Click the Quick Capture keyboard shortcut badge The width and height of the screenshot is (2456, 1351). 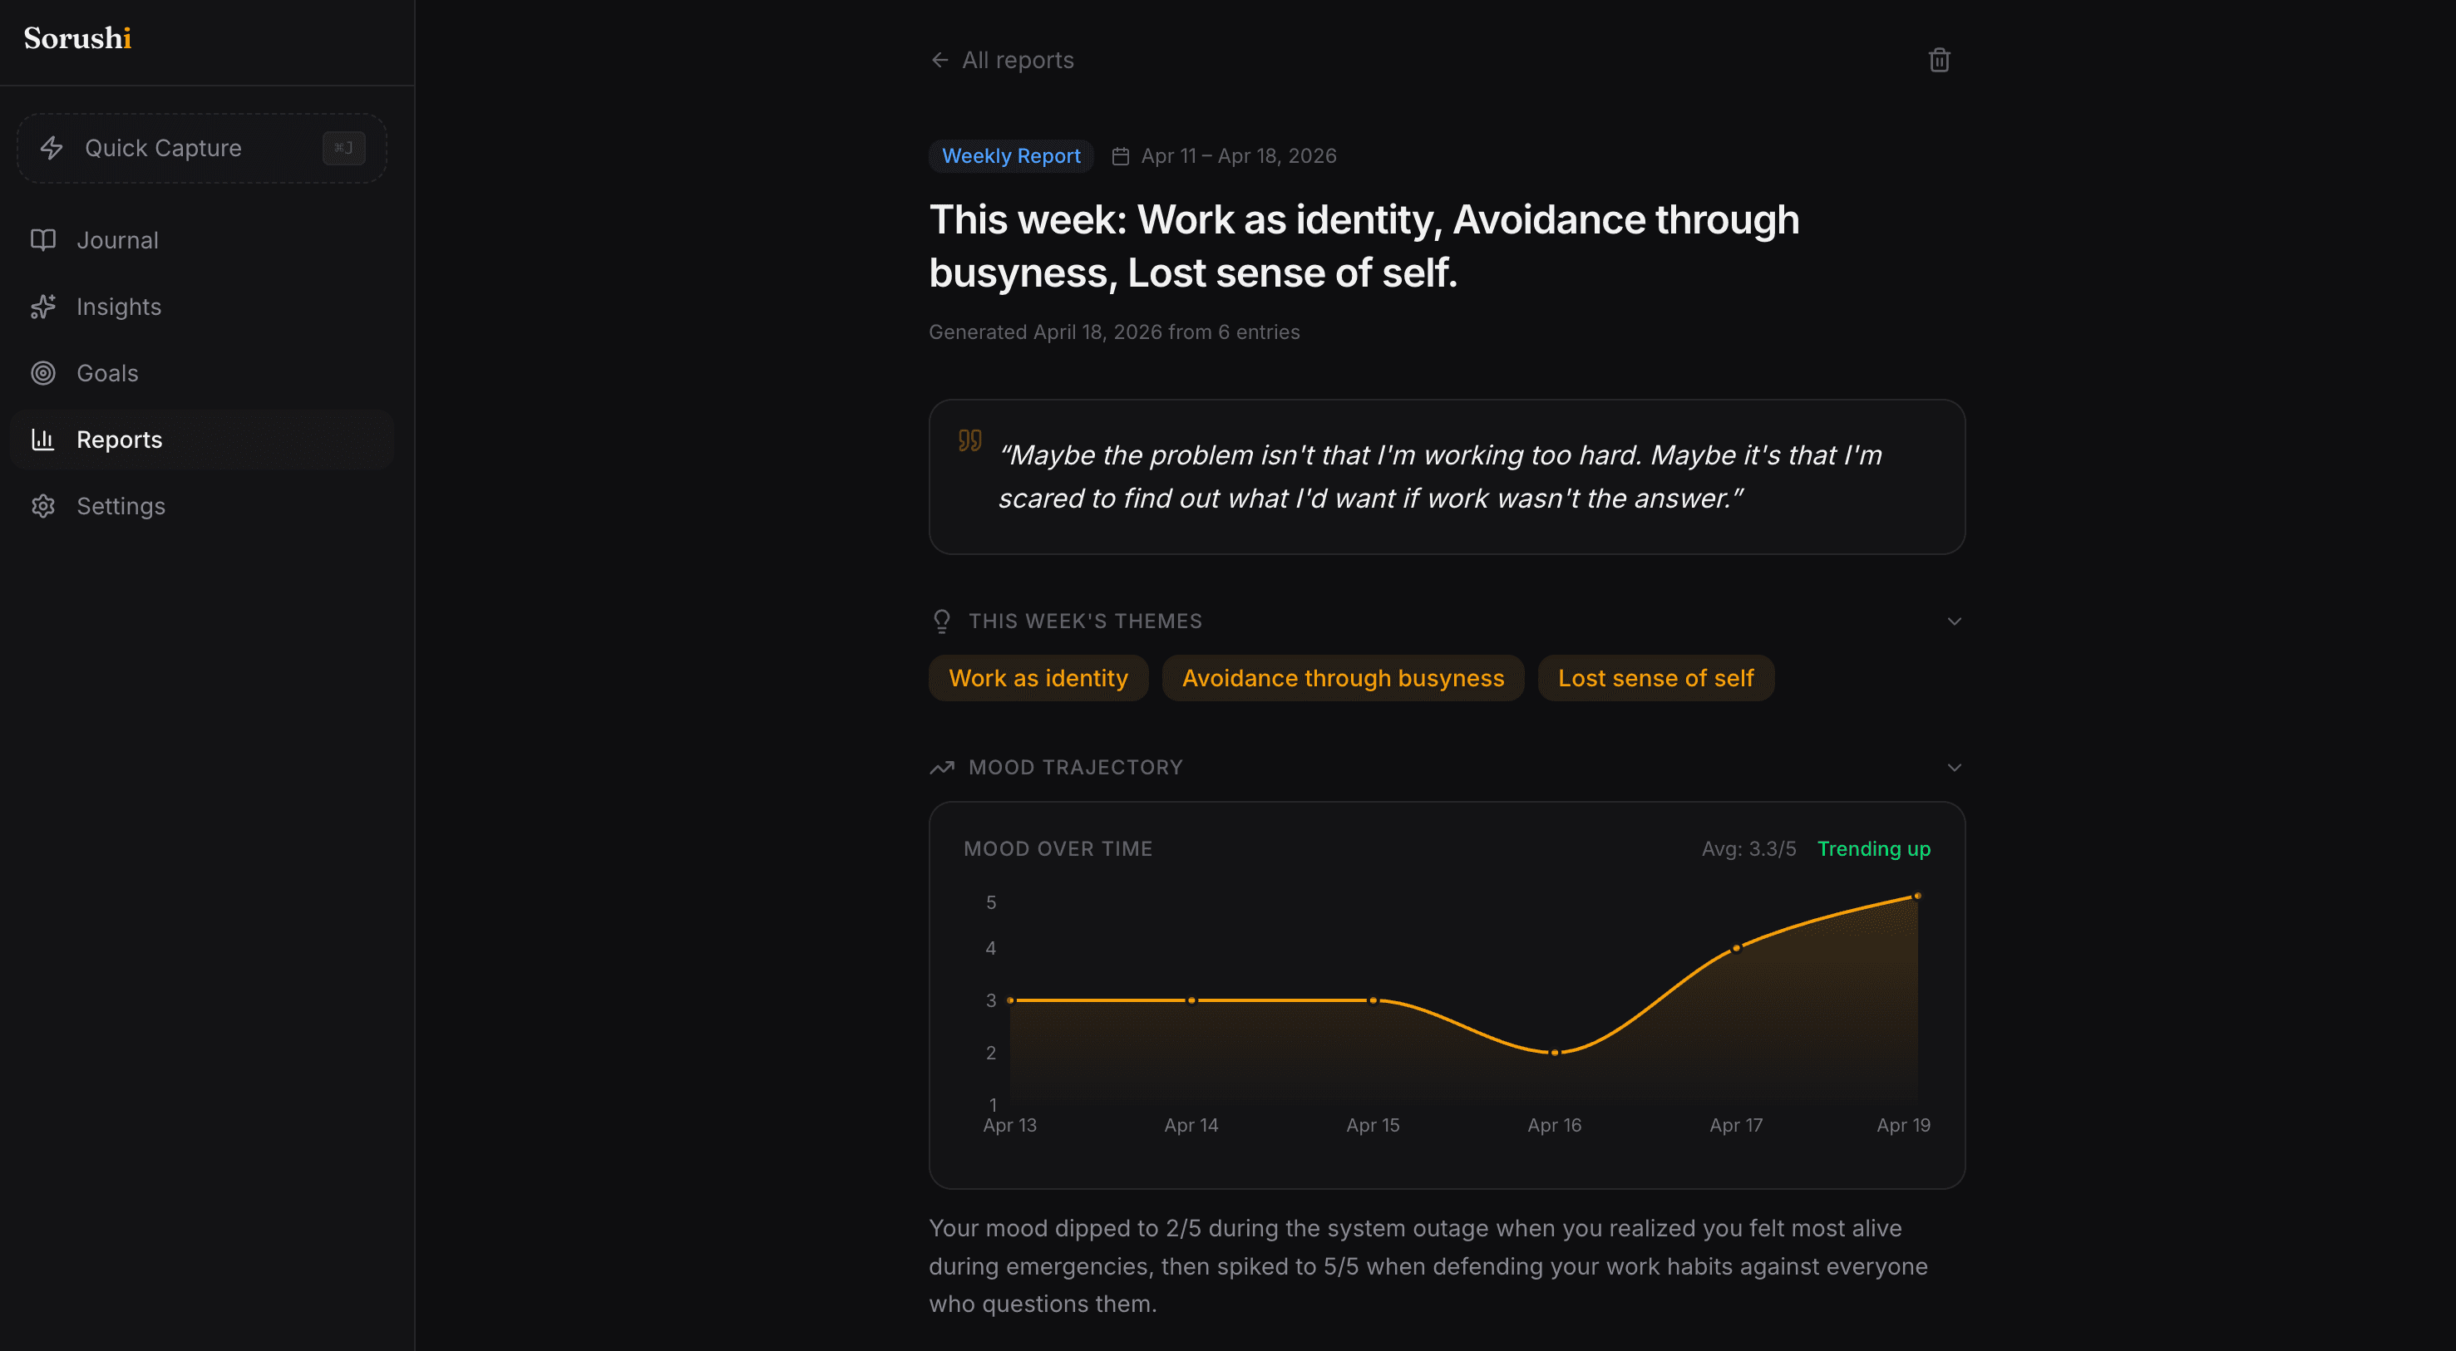[x=343, y=148]
